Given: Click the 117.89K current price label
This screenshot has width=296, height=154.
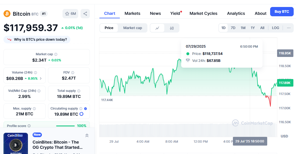Looking at the screenshot, I should tap(285, 83).
